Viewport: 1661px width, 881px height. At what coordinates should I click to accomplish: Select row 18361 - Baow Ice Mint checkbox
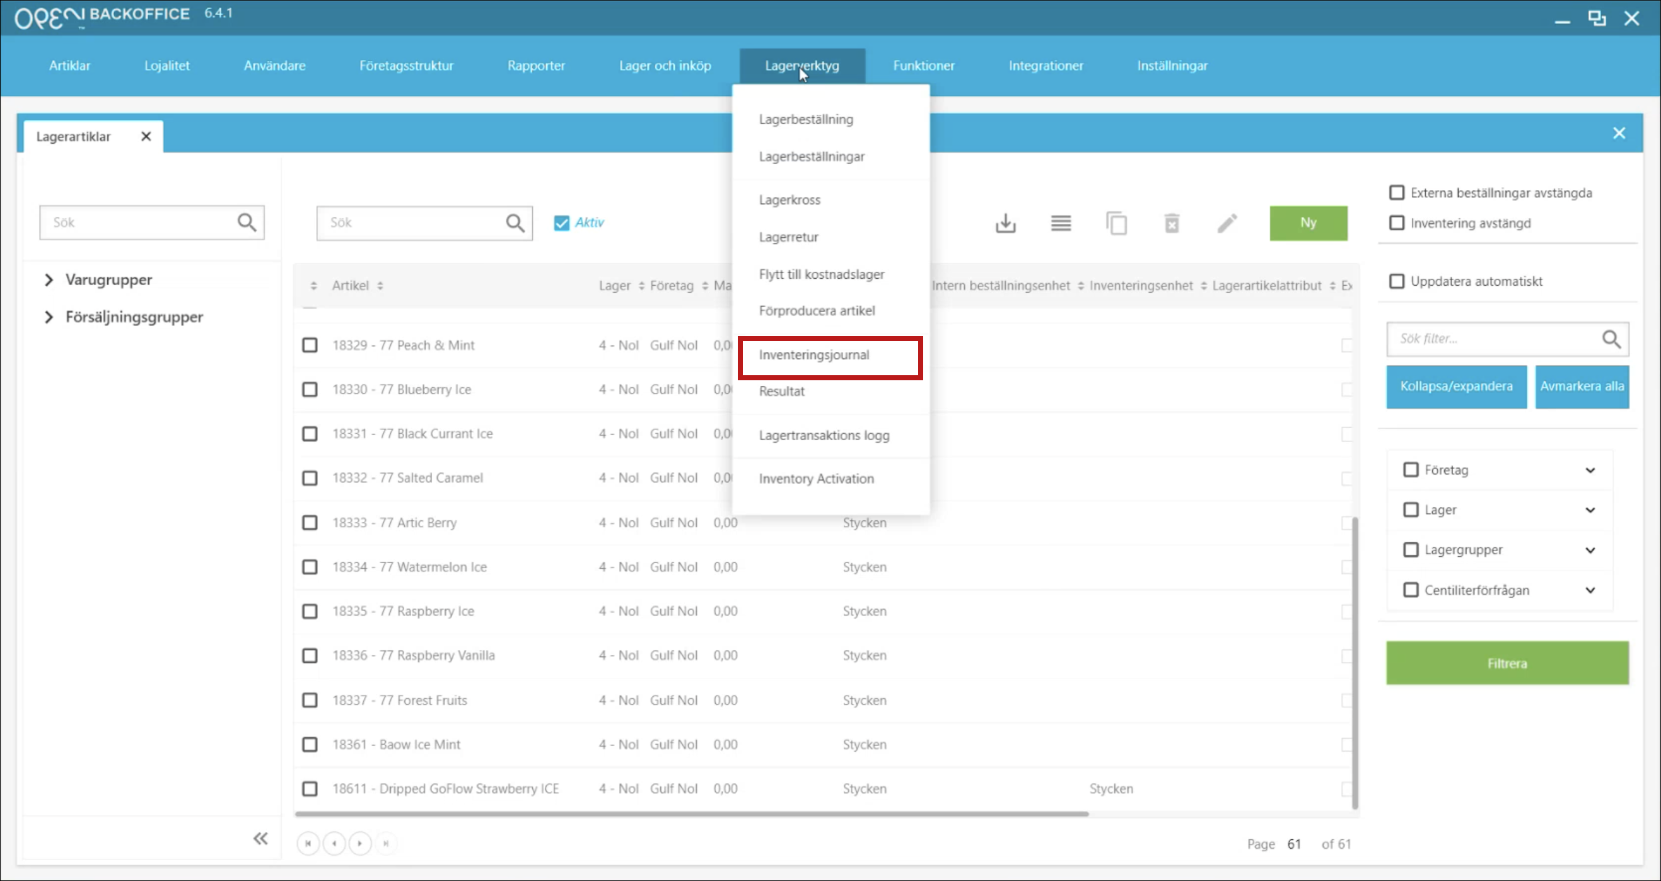[x=310, y=744]
